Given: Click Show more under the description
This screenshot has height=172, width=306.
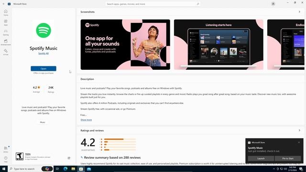Looking at the screenshot, I should point(86,120).
